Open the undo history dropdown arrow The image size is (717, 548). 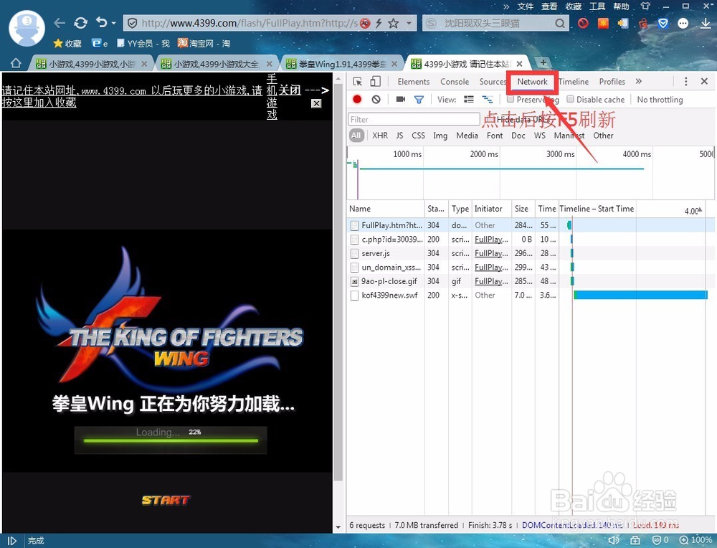tap(113, 23)
